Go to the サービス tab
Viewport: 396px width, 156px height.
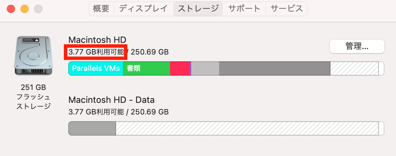point(287,9)
